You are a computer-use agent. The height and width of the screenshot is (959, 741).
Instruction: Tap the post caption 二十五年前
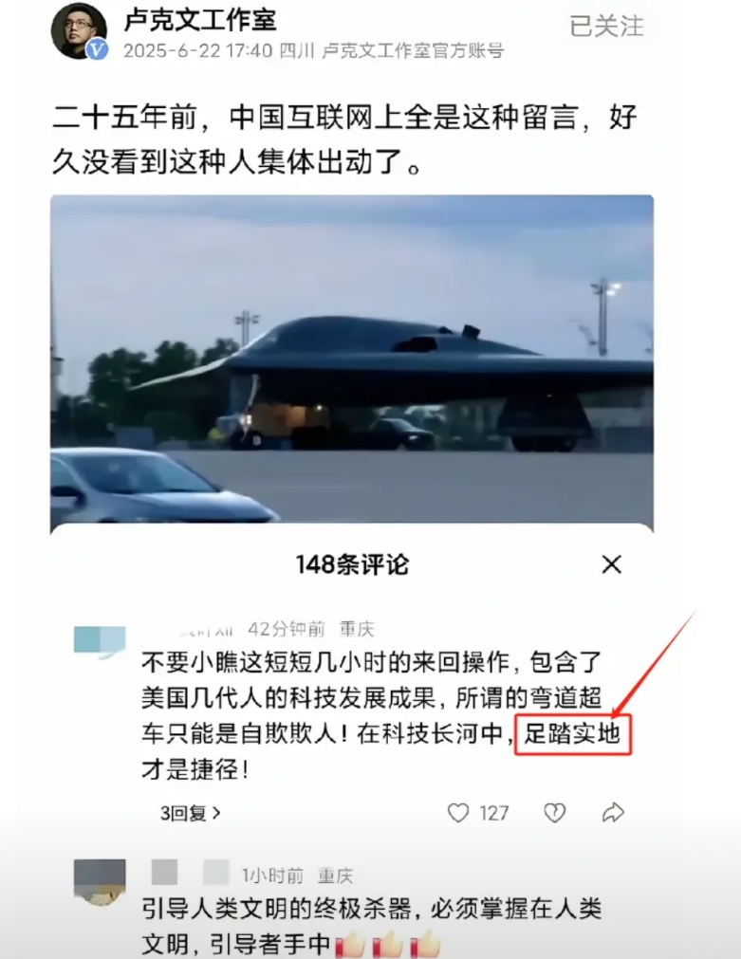(345, 139)
